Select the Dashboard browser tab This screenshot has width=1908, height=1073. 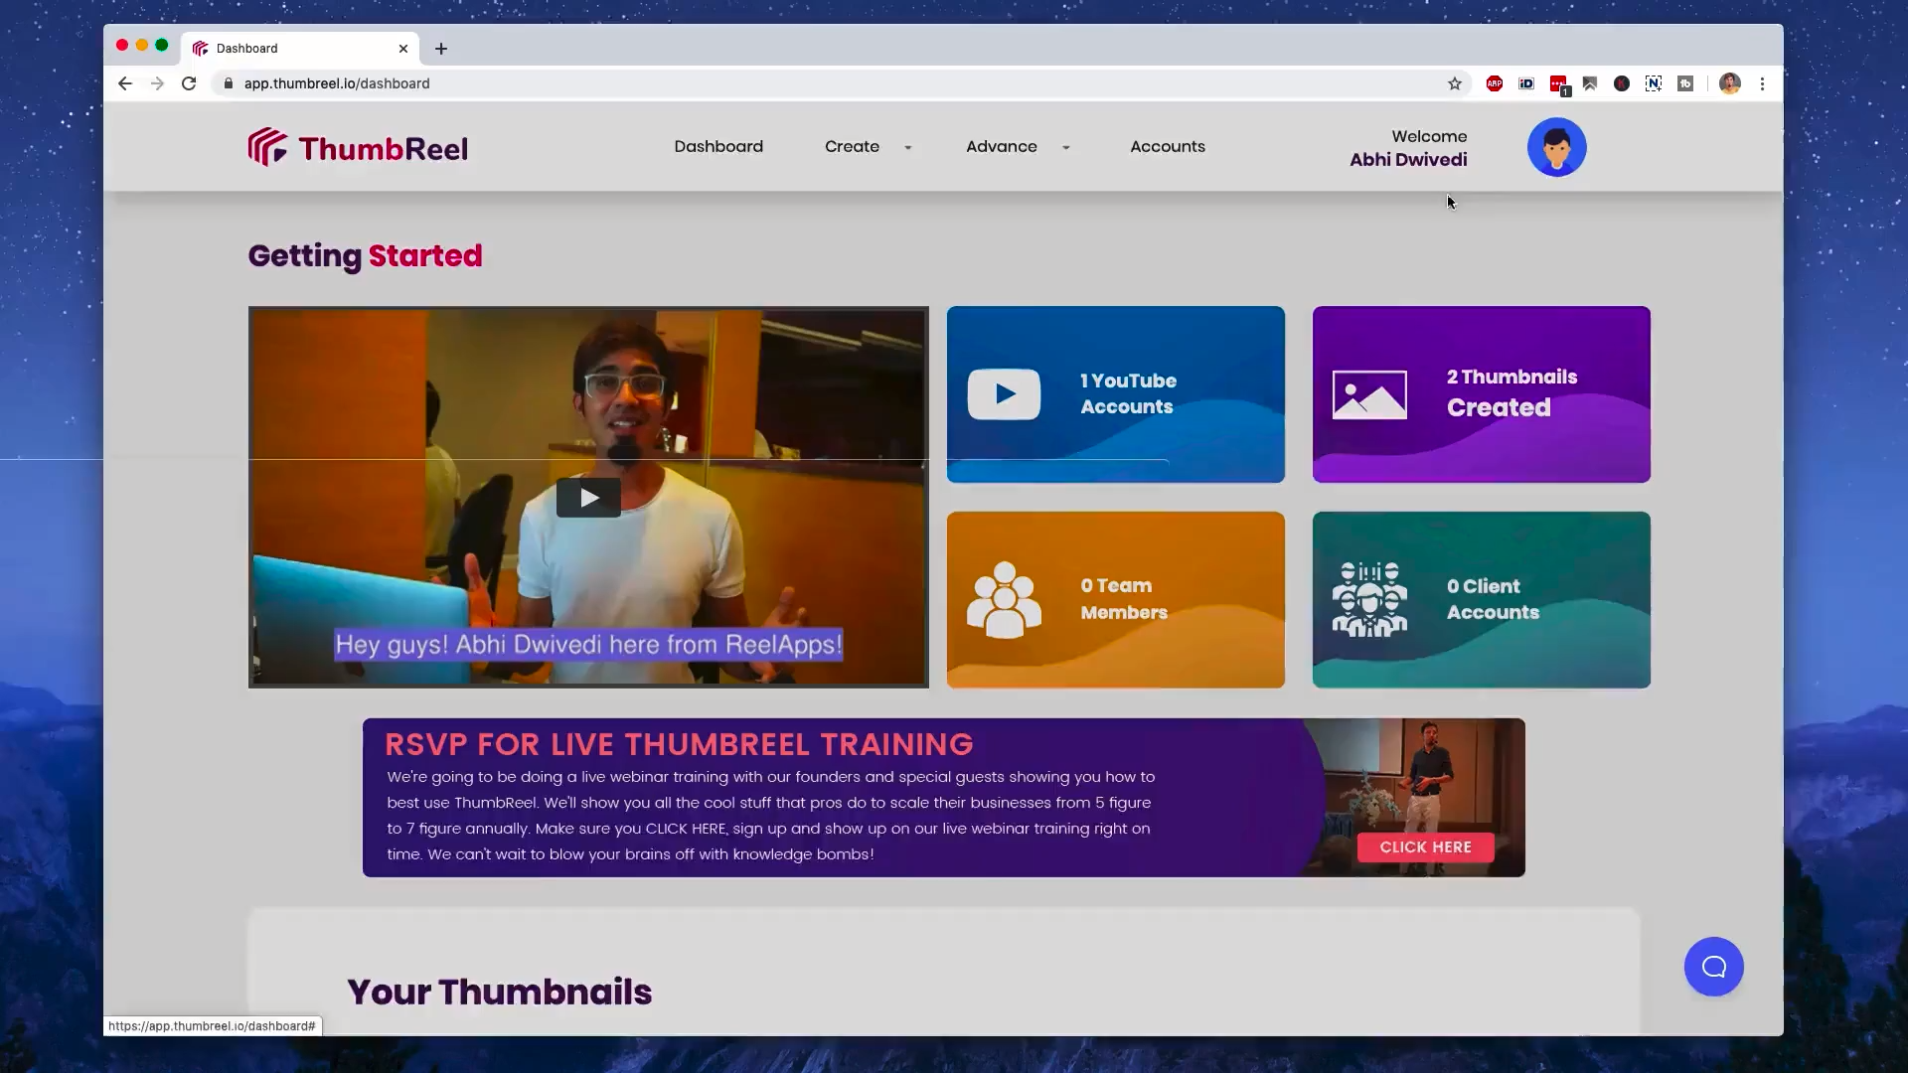[x=300, y=48]
